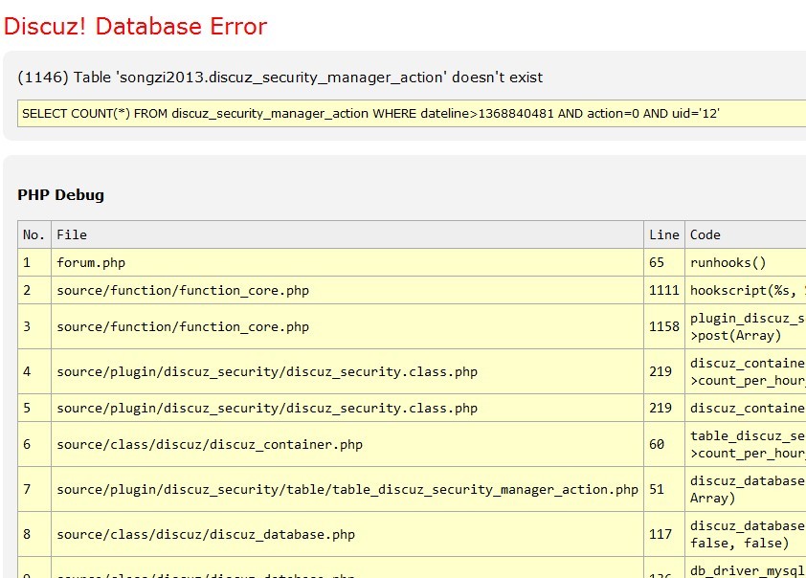
Task: Click the "runhooks()" code cell
Action: (746, 262)
